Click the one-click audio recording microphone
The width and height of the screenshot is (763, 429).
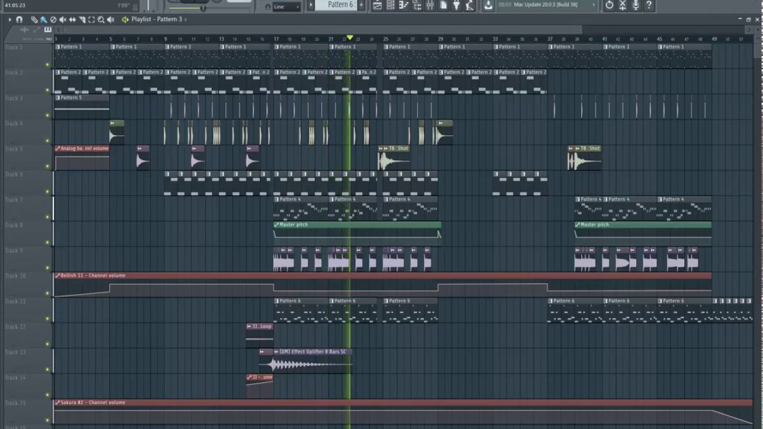coord(635,5)
